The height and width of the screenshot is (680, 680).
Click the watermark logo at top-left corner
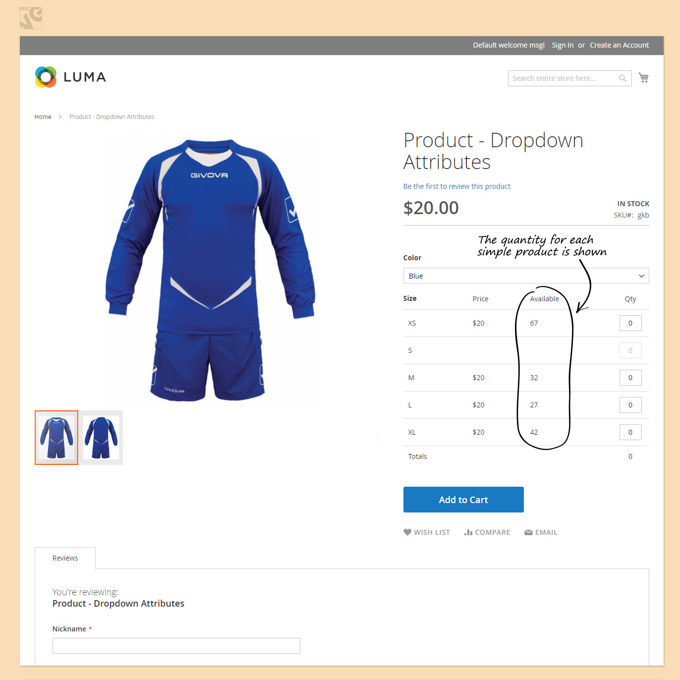[31, 18]
